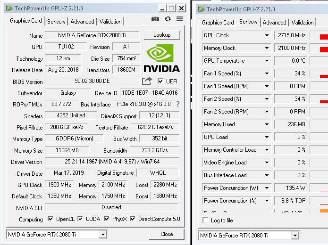The width and height of the screenshot is (328, 245).
Task: Expand the Power Consumption (%) dropdown
Action: [x=267, y=201]
